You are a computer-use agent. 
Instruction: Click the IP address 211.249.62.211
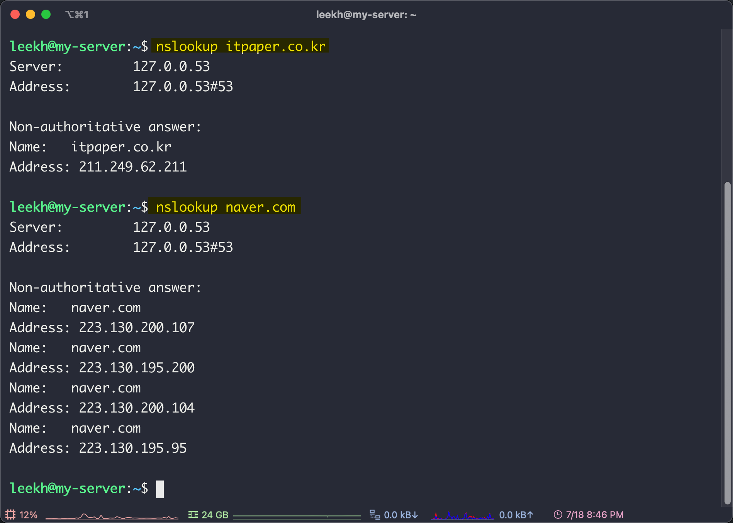(133, 167)
